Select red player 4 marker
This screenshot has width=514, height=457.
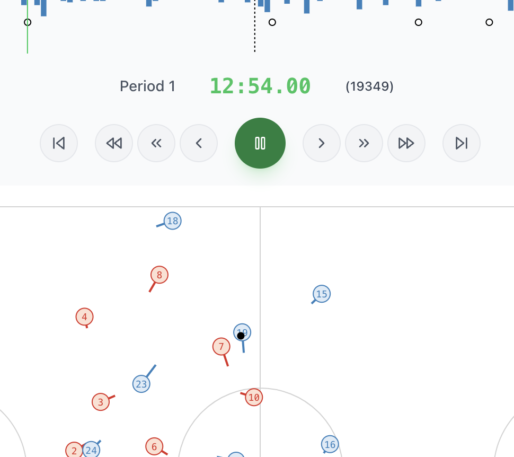tap(85, 317)
